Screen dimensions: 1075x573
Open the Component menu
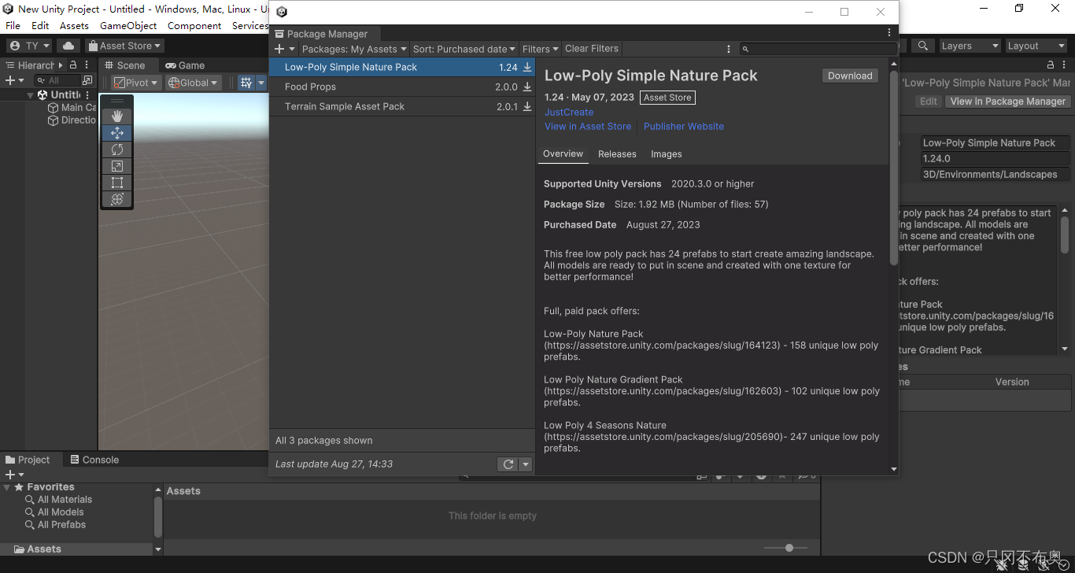tap(194, 25)
